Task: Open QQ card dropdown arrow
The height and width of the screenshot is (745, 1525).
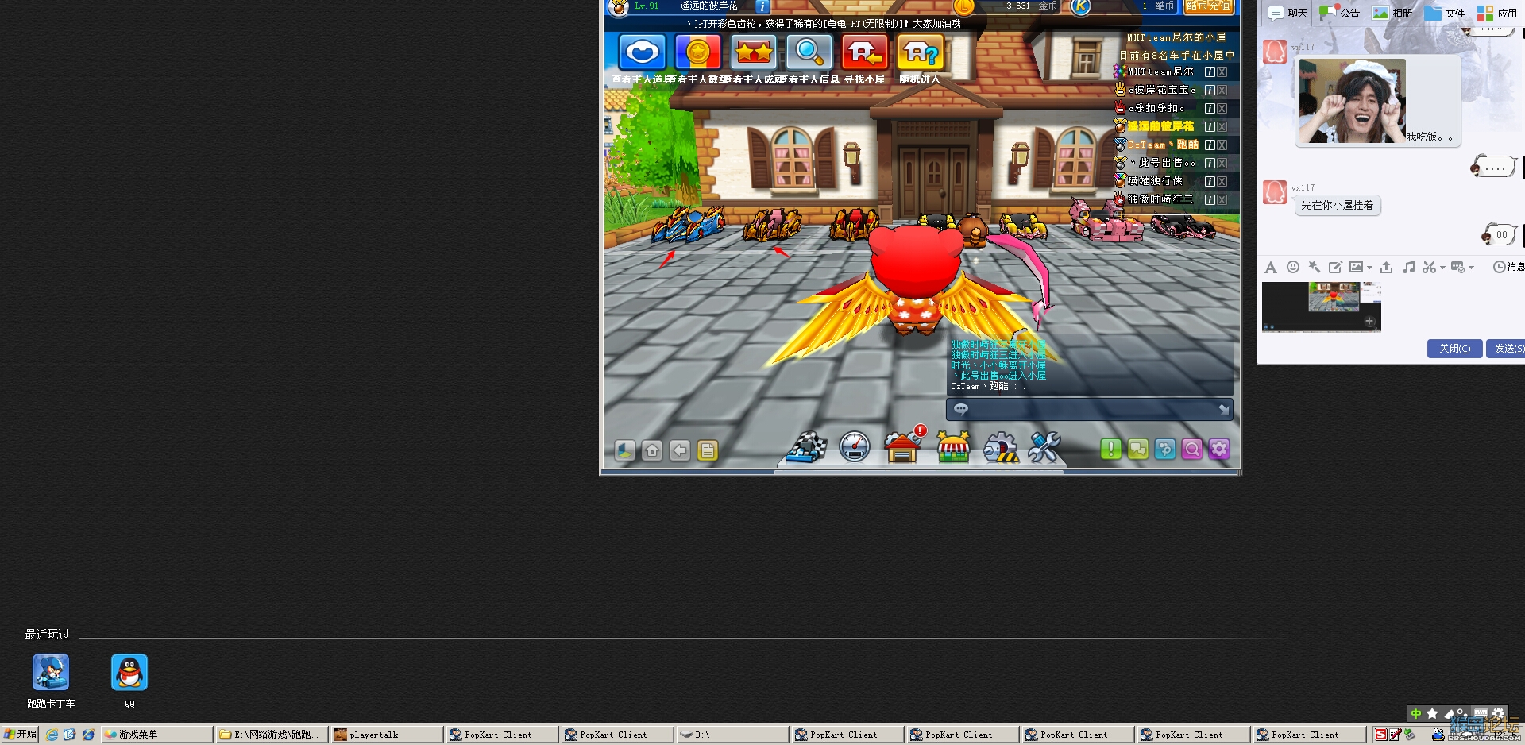Action: pyautogui.click(x=1471, y=268)
